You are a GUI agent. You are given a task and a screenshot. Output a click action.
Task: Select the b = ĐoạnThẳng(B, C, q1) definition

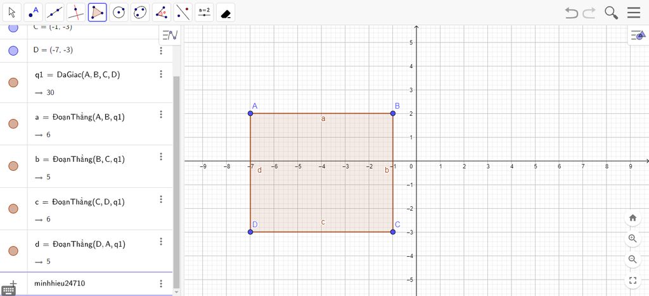point(80,159)
